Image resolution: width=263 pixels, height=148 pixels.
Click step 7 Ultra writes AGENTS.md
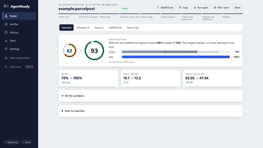point(192,17)
